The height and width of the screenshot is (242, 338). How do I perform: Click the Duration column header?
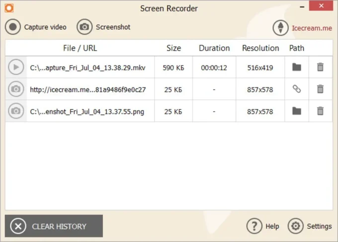[214, 48]
